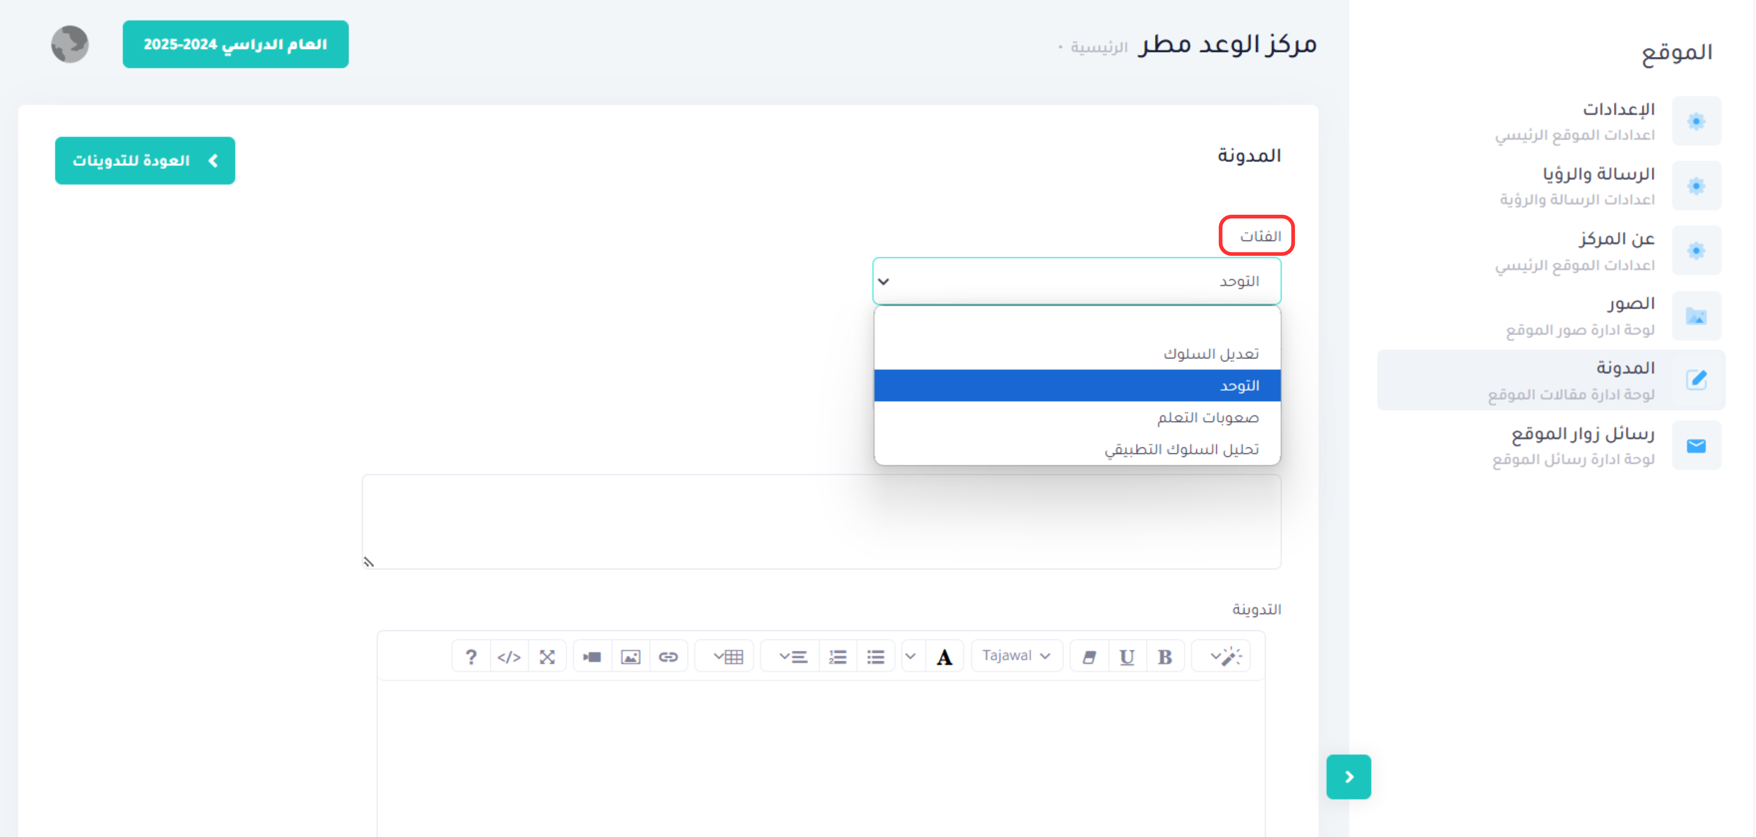
Task: Click the الرسالة والرؤيا gear icon
Action: pyautogui.click(x=1696, y=186)
